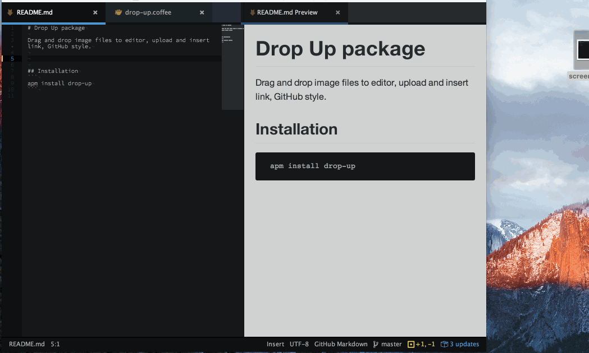The width and height of the screenshot is (589, 353).
Task: Change grammar from GitHub Markdown
Action: 341,344
